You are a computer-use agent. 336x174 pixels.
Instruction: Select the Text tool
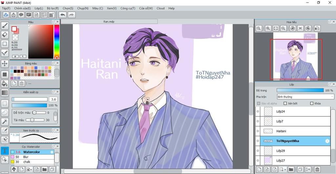coord(5,151)
